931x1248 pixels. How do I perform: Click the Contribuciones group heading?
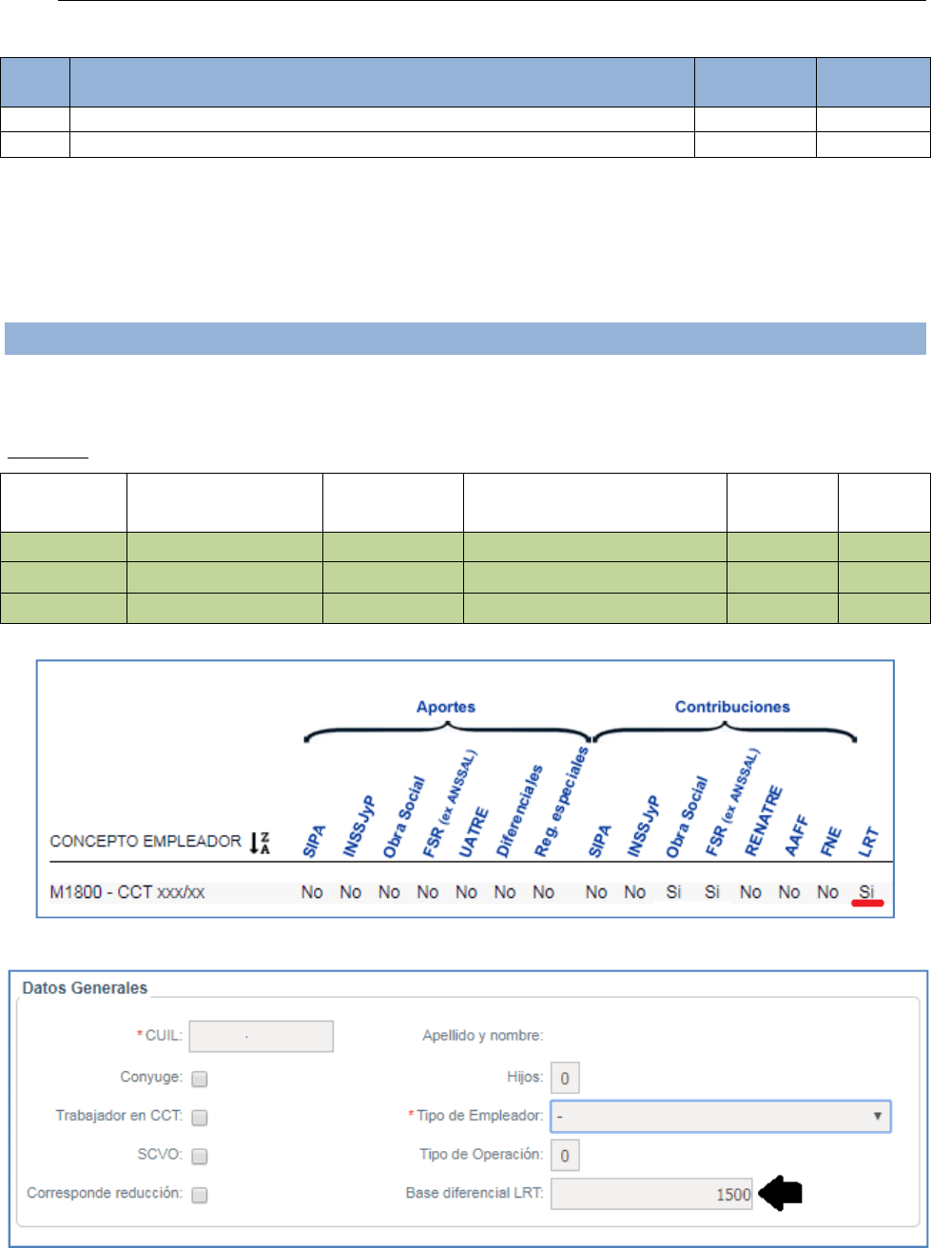(725, 709)
